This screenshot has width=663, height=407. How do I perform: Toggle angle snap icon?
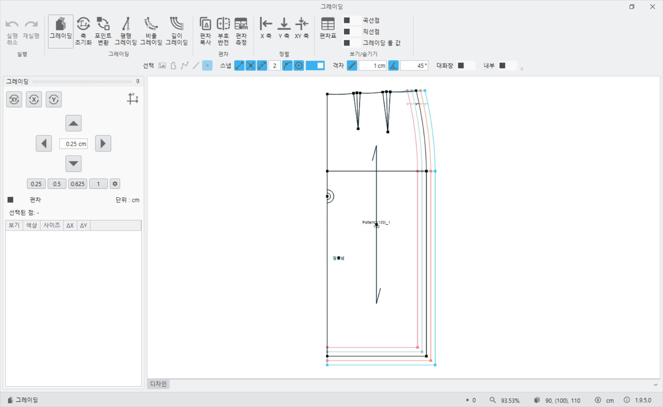pos(394,66)
